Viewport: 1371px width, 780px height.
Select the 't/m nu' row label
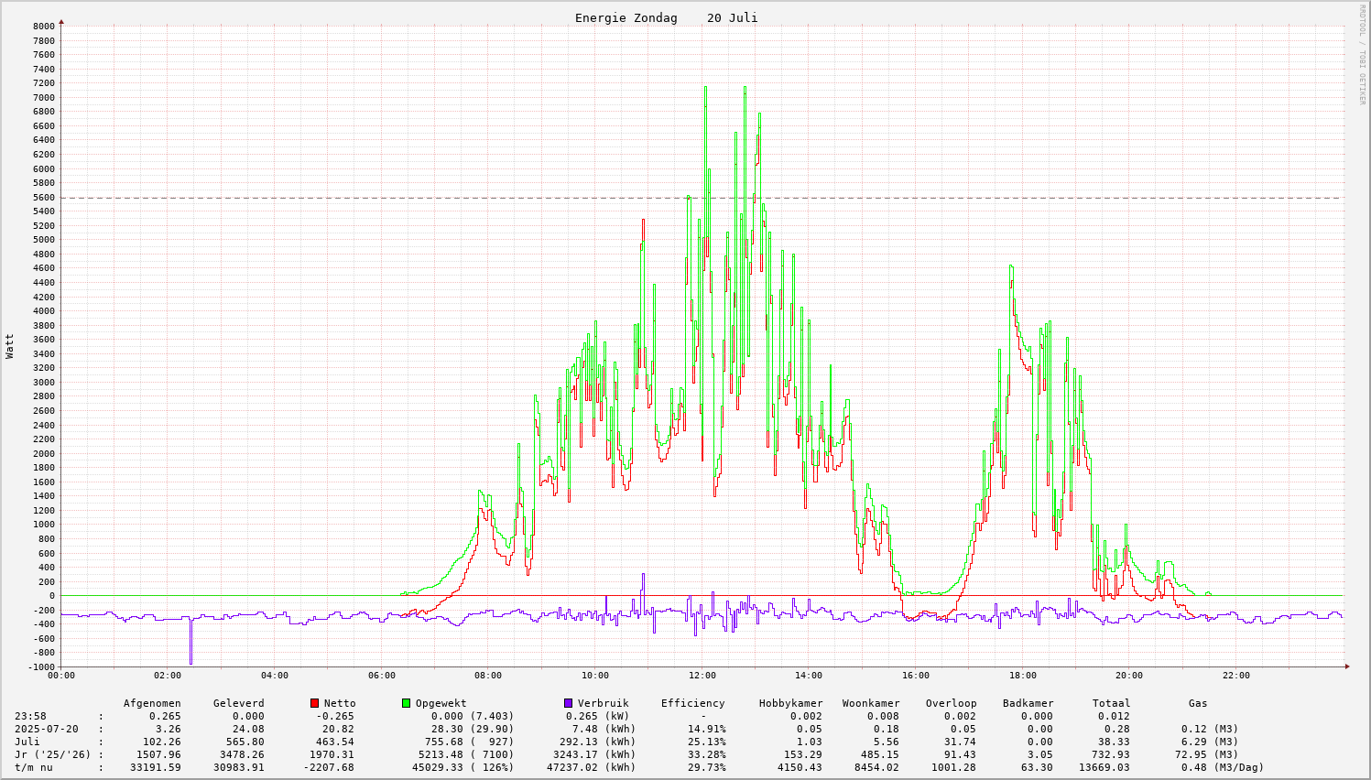point(33,767)
